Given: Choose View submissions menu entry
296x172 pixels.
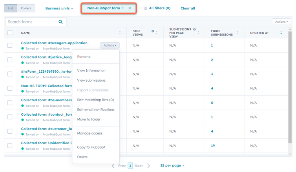Looking at the screenshot, I should tap(91, 80).
